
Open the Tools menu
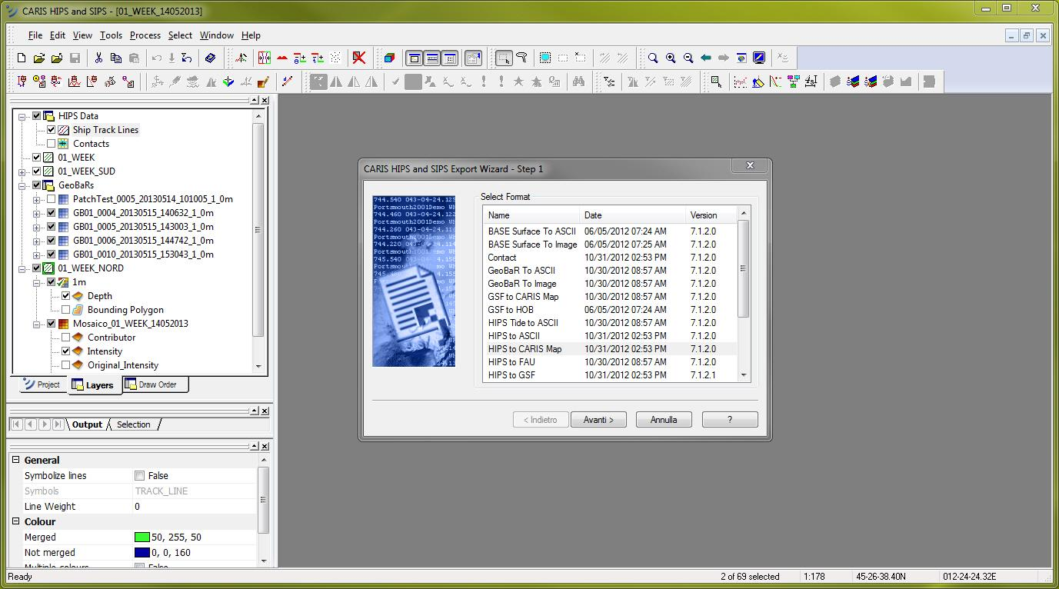111,35
